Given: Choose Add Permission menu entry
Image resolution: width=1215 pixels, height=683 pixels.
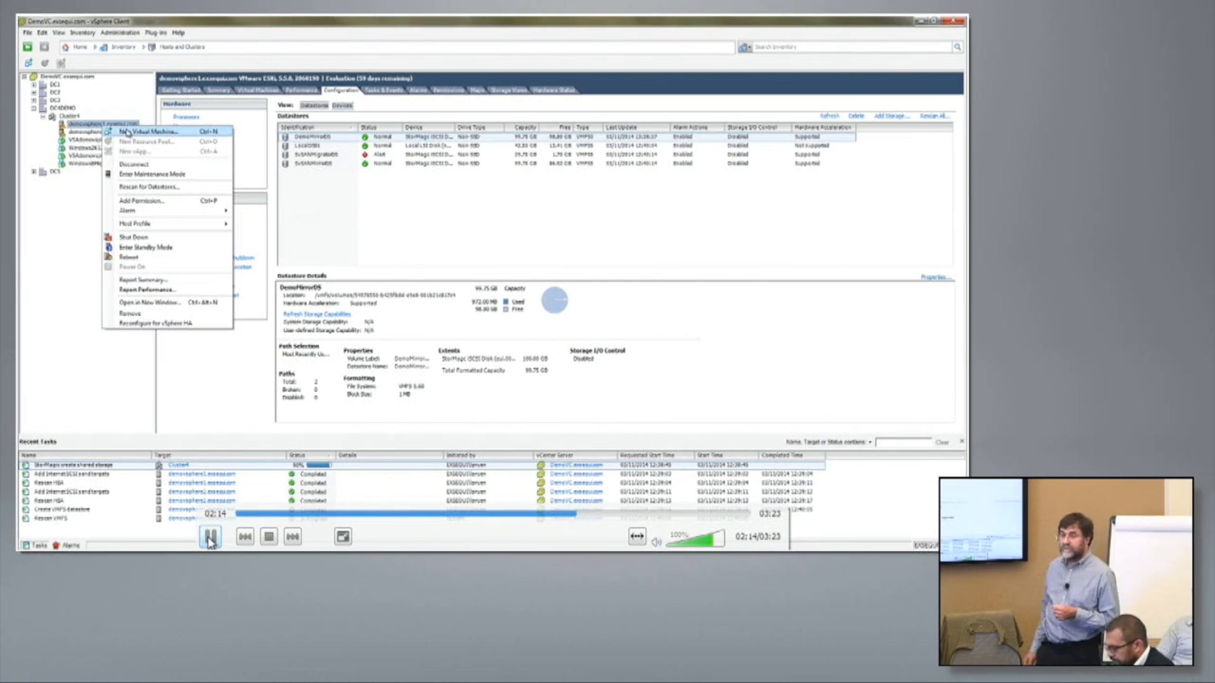Looking at the screenshot, I should pos(168,201).
